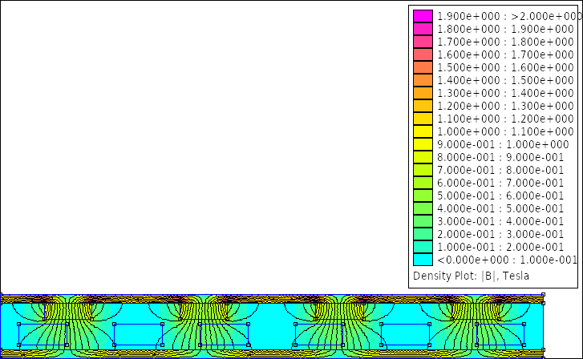Image resolution: width=583 pixels, height=359 pixels.
Task: Select the legend text '2.000e-001 : 3.000e-001'
Action: (500, 234)
